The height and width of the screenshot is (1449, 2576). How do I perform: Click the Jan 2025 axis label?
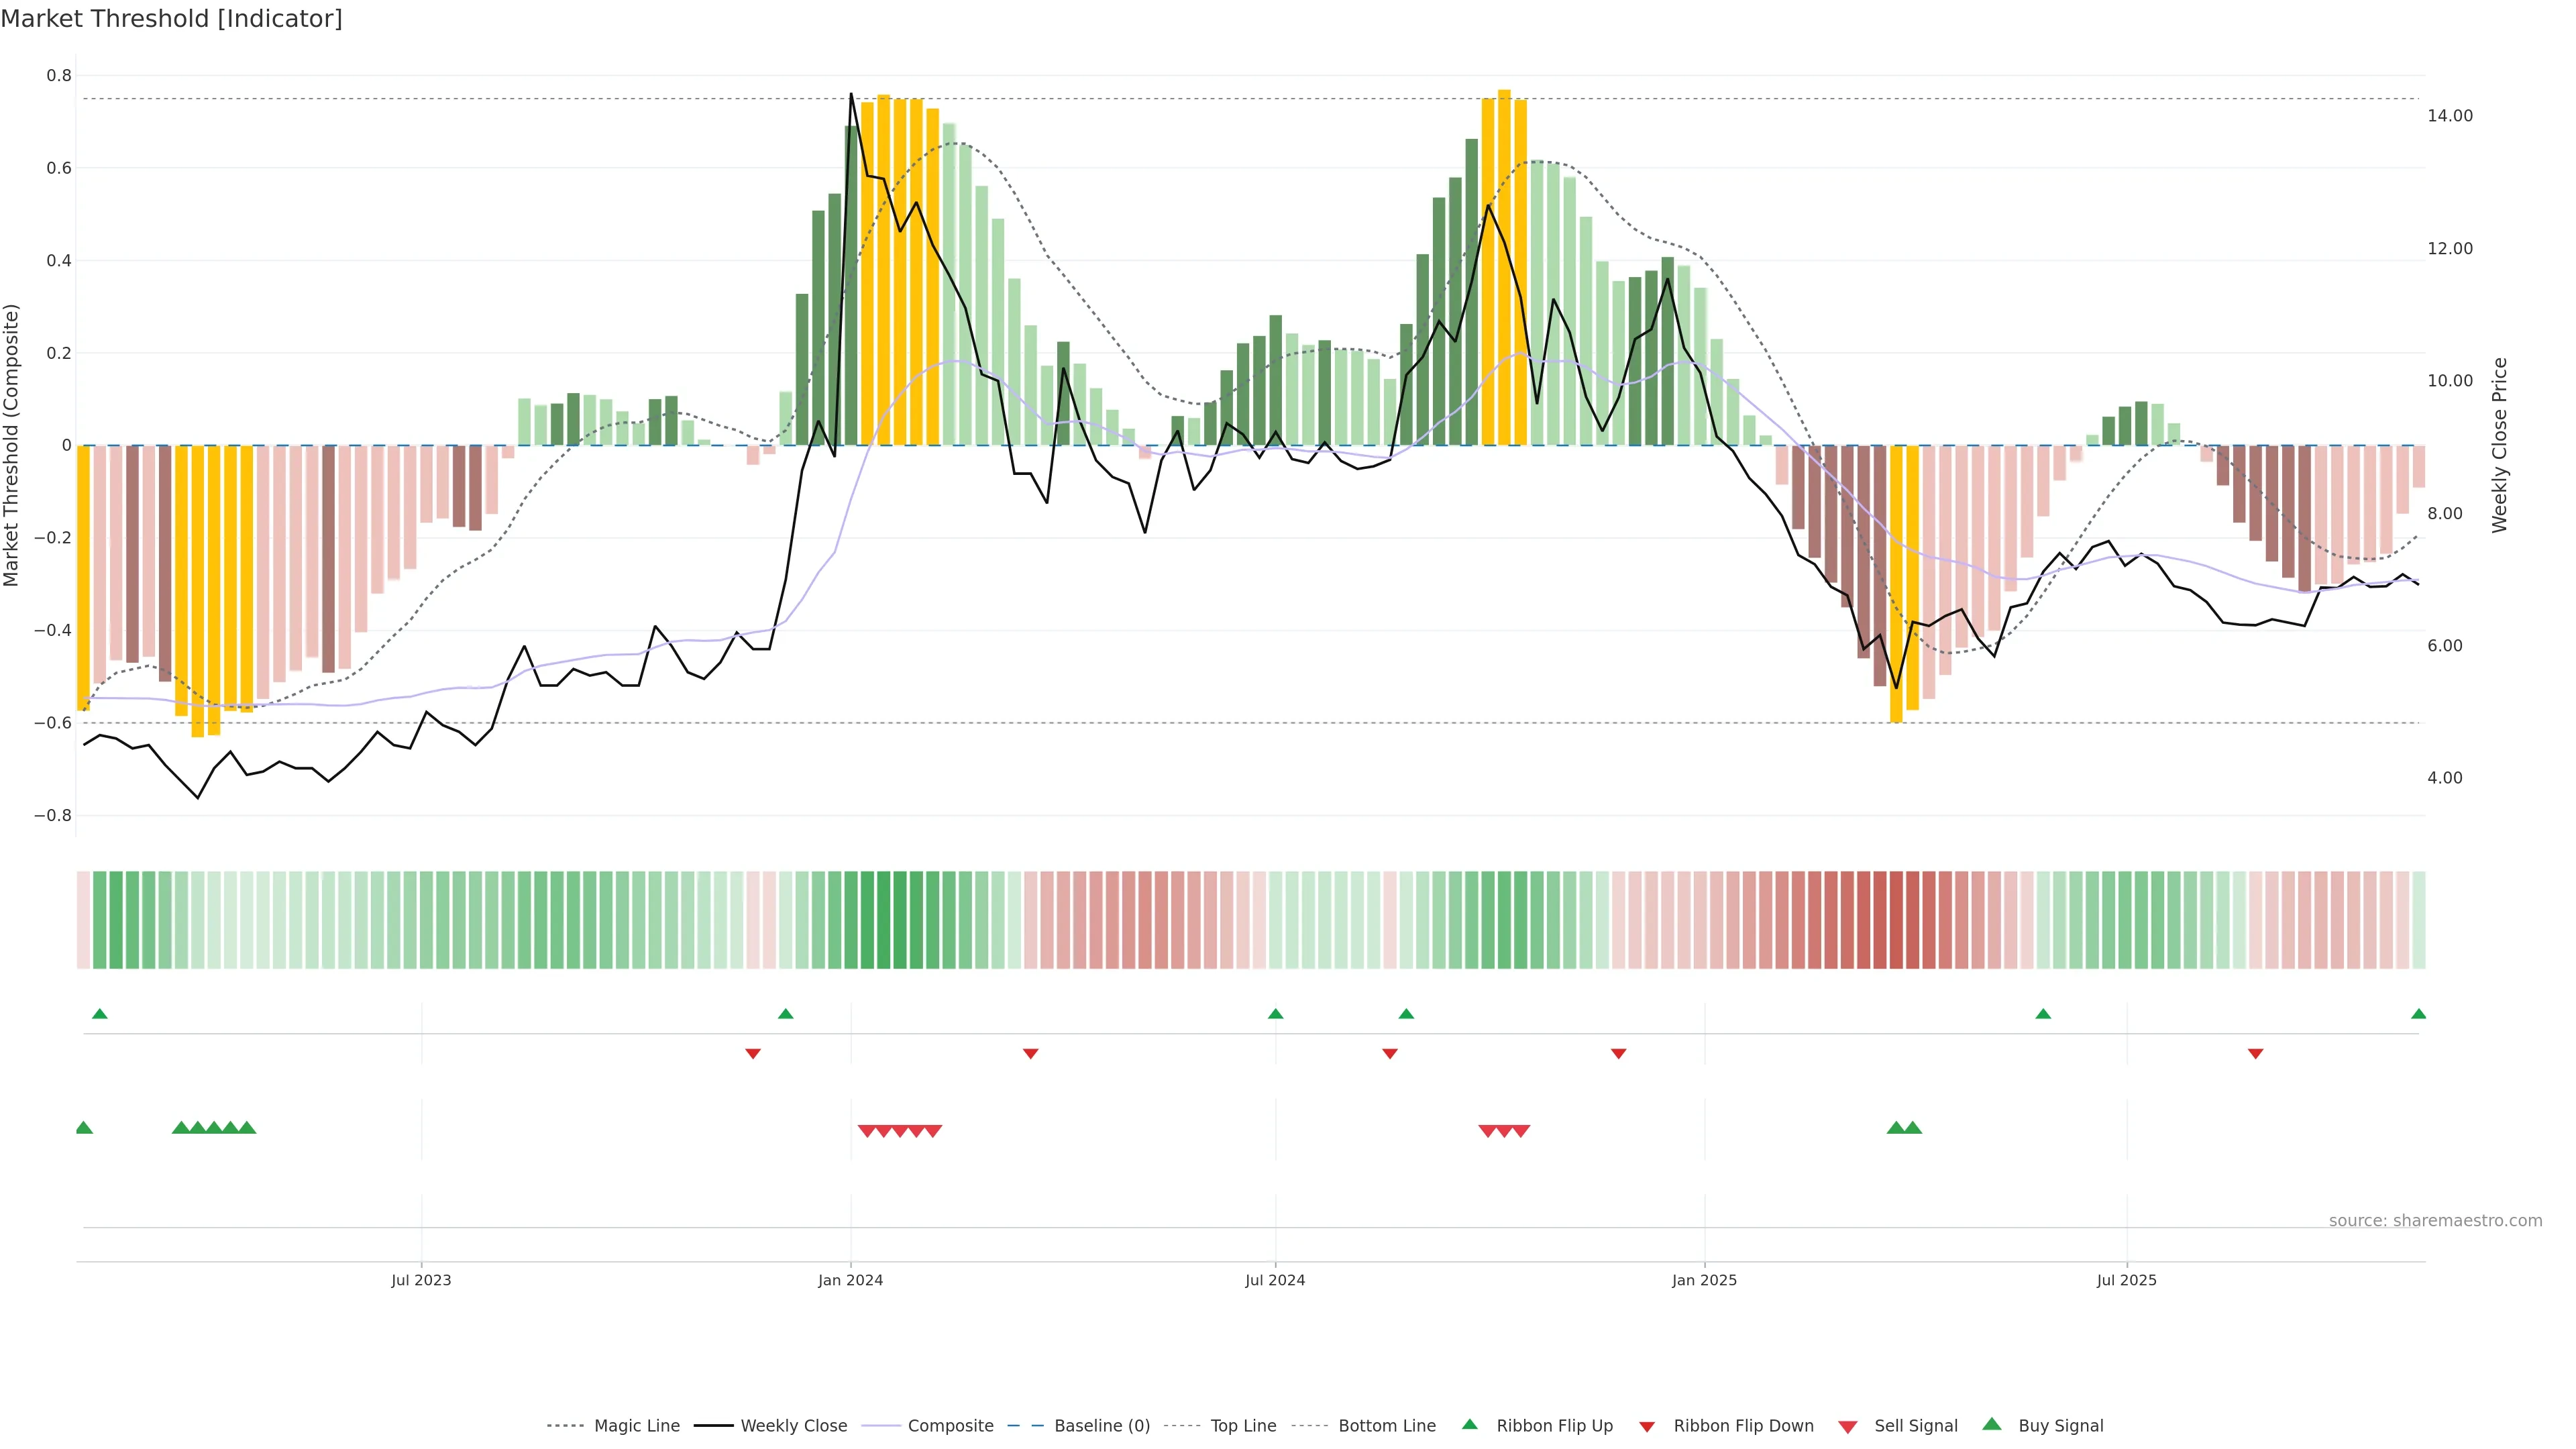[x=1704, y=1280]
